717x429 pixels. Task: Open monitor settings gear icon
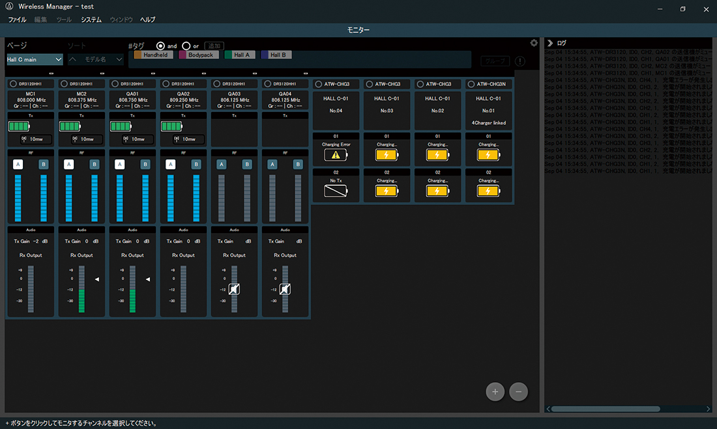(534, 43)
